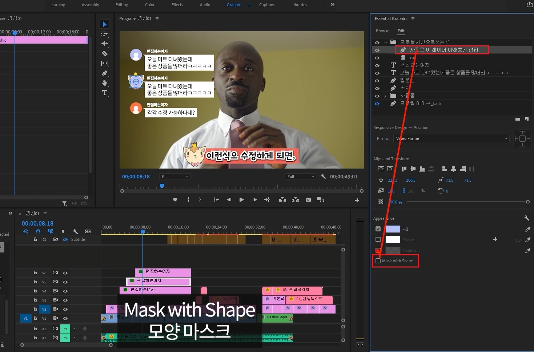
Task: Select the Hand tool
Action: point(105,83)
